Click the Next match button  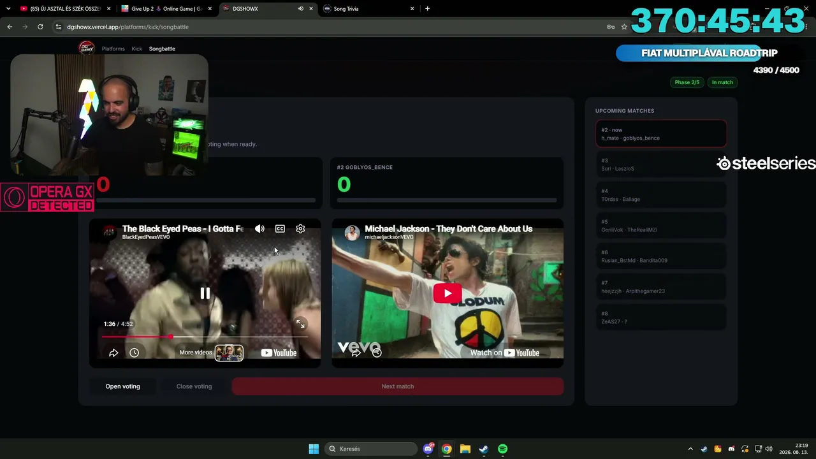(398, 386)
